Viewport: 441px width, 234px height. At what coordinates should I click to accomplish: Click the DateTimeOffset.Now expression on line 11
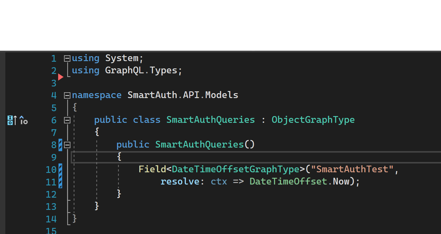(299, 181)
